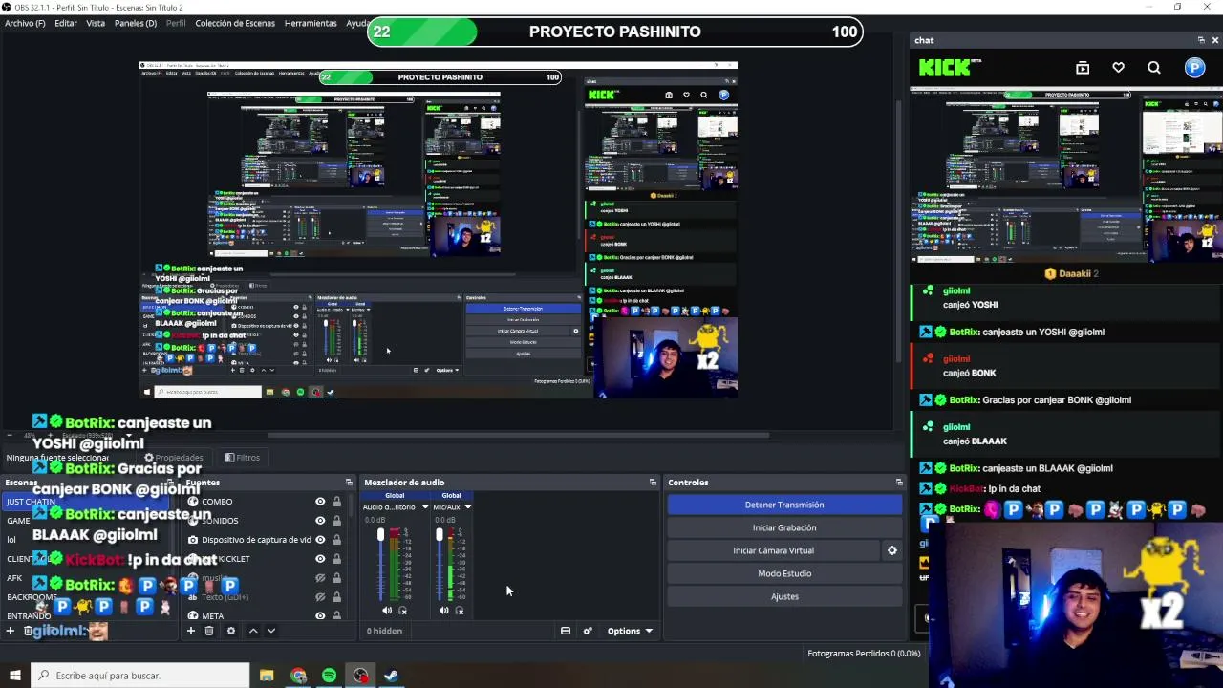1223x688 pixels.
Task: Click the Audio del escritorio volume slider
Action: (381, 563)
